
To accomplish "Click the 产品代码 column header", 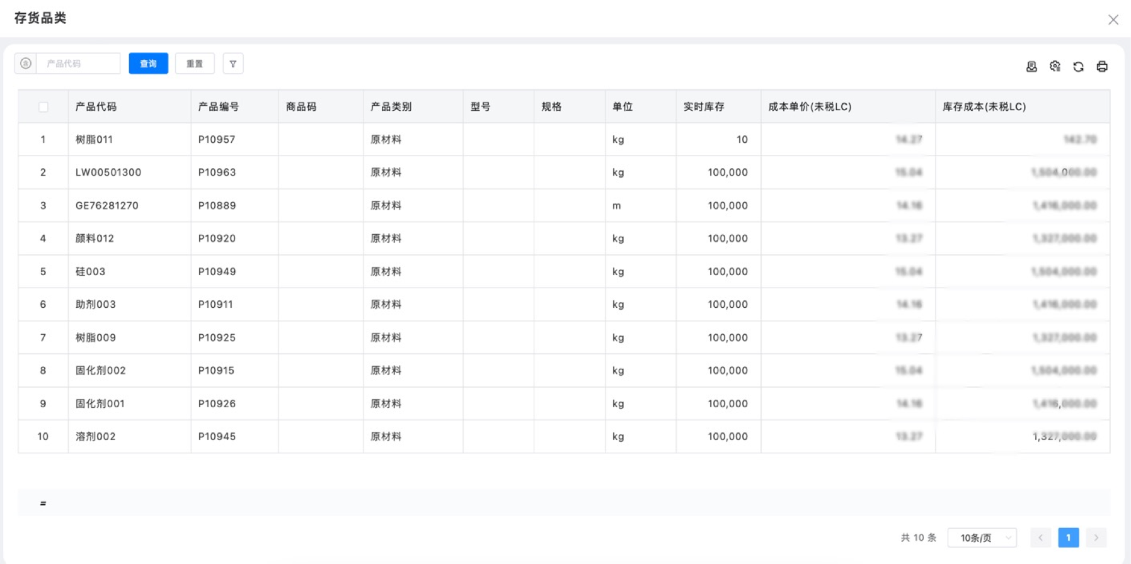I will (x=96, y=107).
